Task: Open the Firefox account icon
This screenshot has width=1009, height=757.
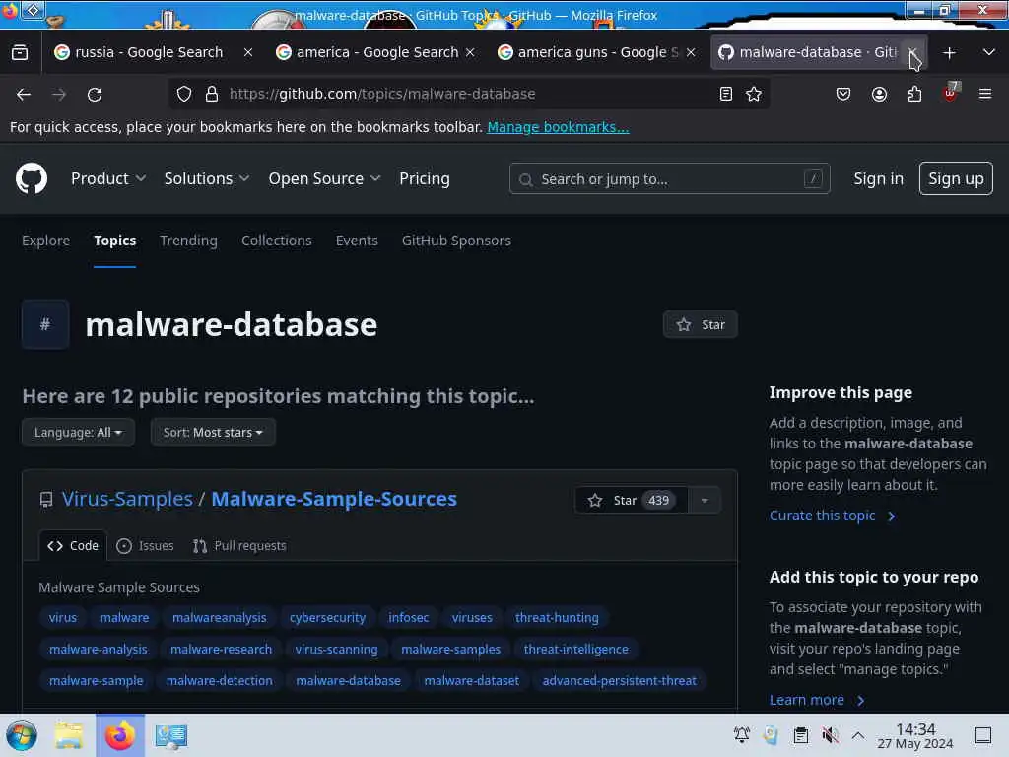Action: pyautogui.click(x=879, y=94)
